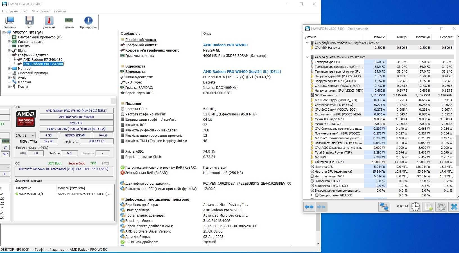Expand the Шина tree node
This screenshot has height=253, width=459.
click(x=9, y=50)
